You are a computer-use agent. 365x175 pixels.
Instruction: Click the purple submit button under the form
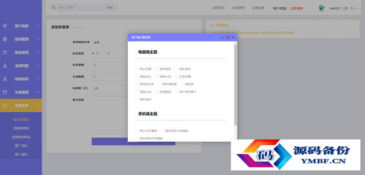click(133, 142)
